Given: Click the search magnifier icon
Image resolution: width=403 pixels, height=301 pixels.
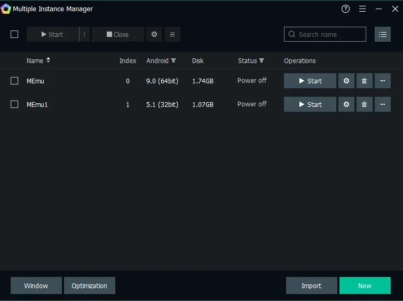Looking at the screenshot, I should 292,34.
